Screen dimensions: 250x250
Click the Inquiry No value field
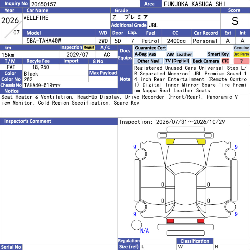click(84, 4)
